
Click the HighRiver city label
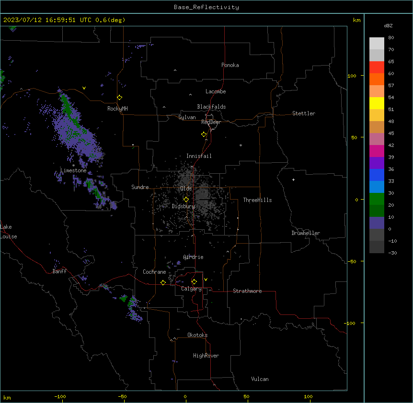pos(206,356)
